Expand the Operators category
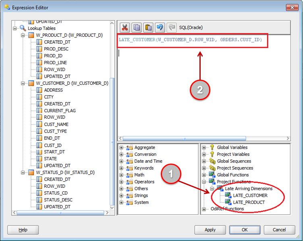This screenshot has height=241, width=303. [121, 182]
